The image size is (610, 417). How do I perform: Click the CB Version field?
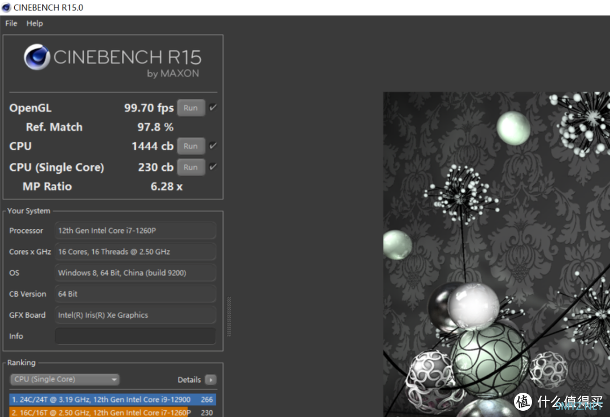[x=136, y=294]
